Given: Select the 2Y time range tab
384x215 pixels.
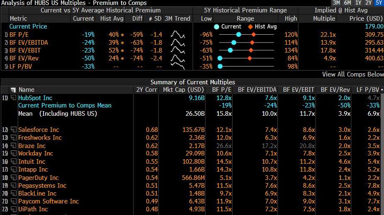Looking at the screenshot, I should (368, 2).
